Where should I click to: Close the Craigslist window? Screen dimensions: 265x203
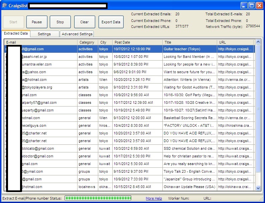tap(259, 6)
